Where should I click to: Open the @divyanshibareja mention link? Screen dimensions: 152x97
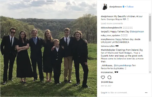click(x=123, y=65)
